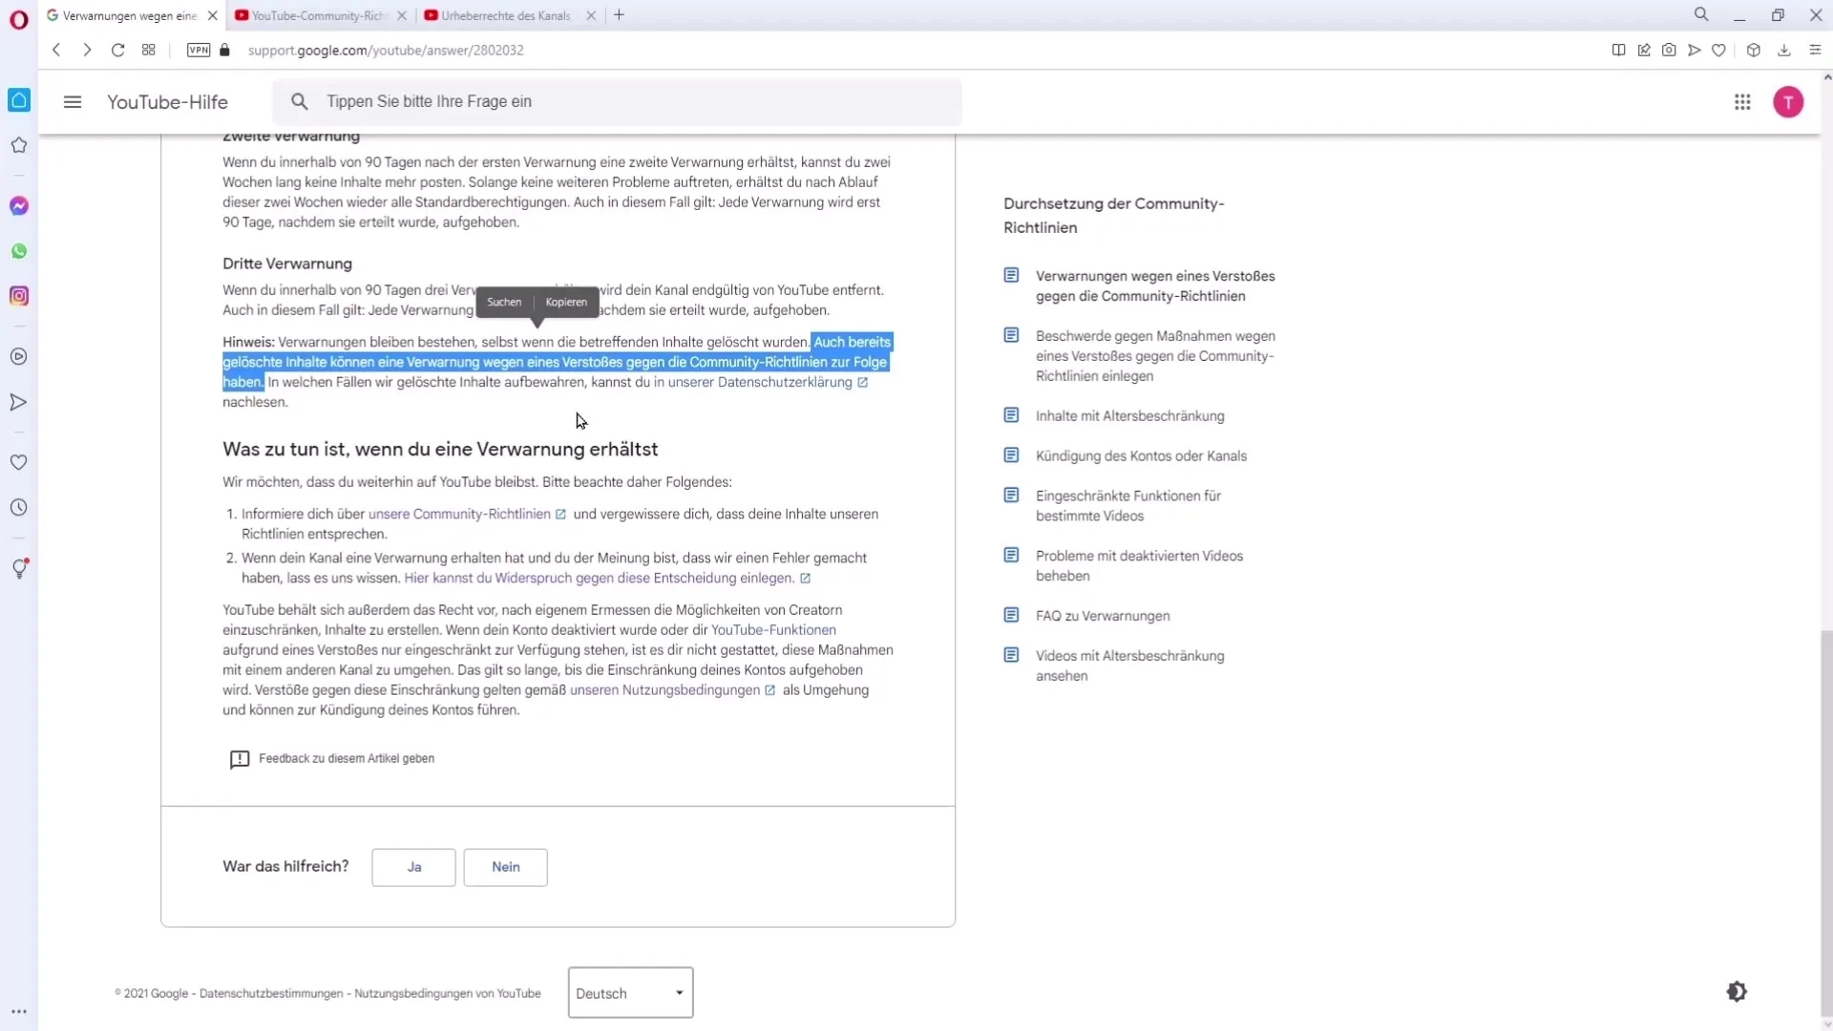Open the history clock sidebar icon
Screen dimensions: 1833x1031
pos(19,508)
